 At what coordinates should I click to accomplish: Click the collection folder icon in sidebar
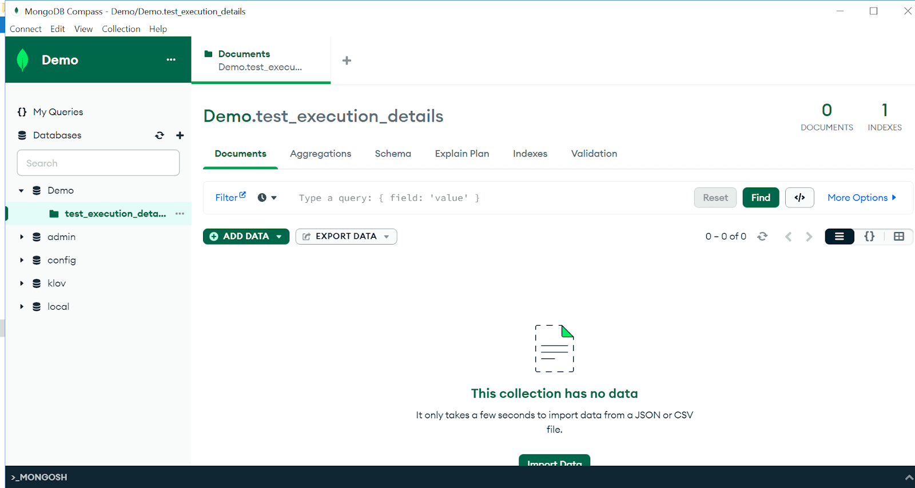54,214
